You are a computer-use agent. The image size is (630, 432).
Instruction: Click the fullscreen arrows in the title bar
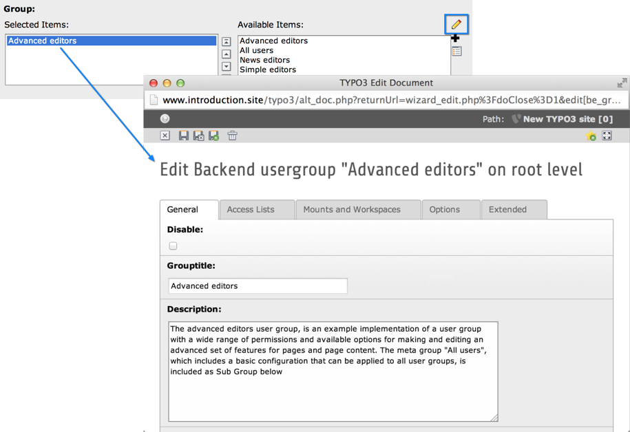[x=622, y=83]
